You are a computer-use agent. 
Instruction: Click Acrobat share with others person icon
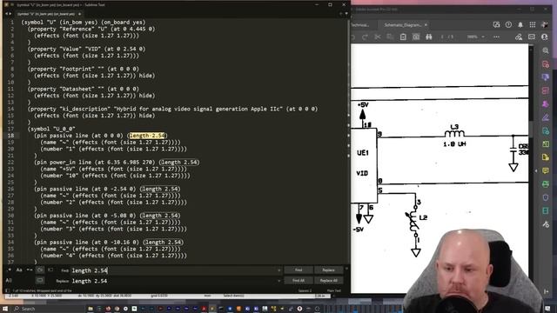[544, 37]
